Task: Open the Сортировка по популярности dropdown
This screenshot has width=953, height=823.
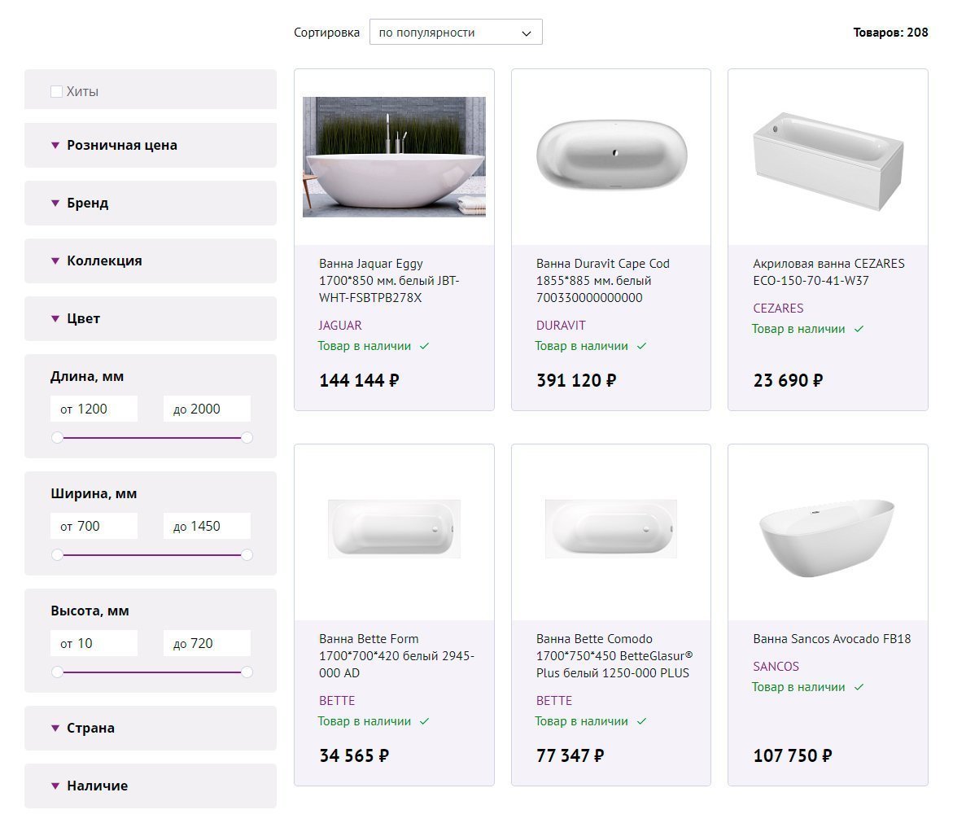Action: (x=455, y=33)
